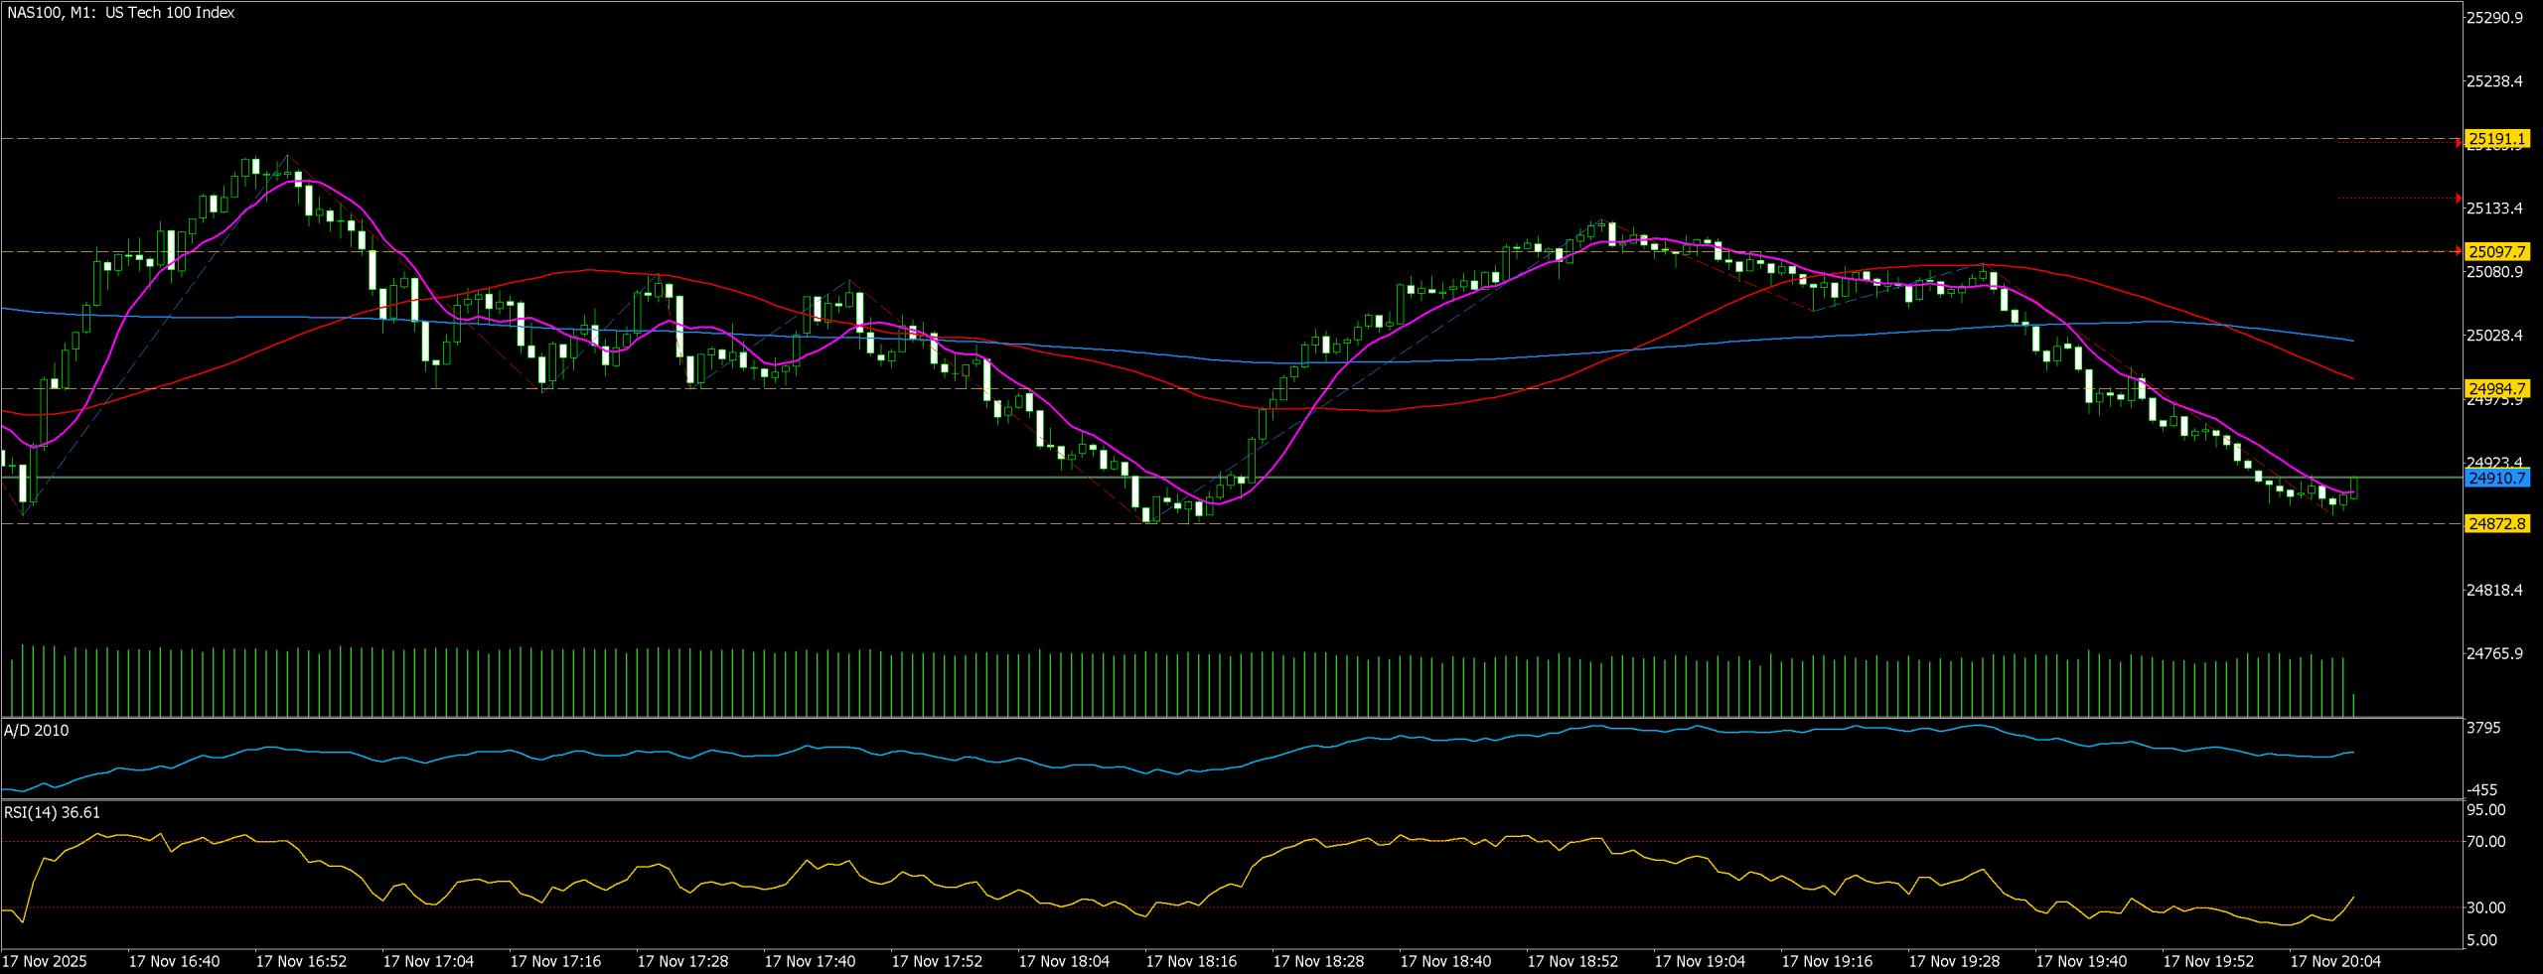Click the 3795 A/D scale value
The height and width of the screenshot is (974, 2543).
coord(2483,728)
